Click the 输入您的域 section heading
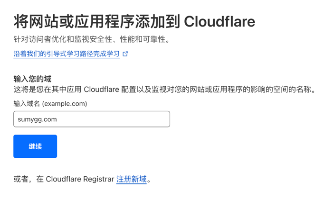This screenshot has height=199, width=334. pyautogui.click(x=32, y=79)
